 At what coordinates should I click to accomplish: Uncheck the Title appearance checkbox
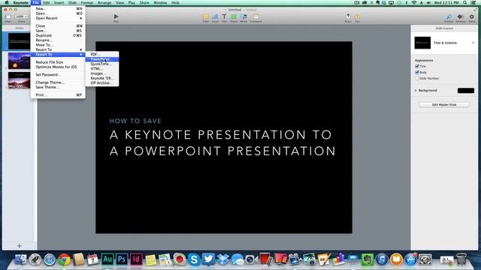tap(417, 66)
